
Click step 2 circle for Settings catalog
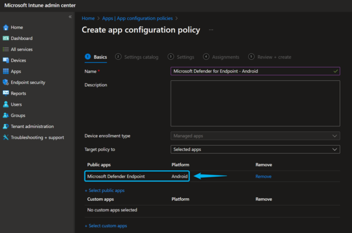[119, 56]
